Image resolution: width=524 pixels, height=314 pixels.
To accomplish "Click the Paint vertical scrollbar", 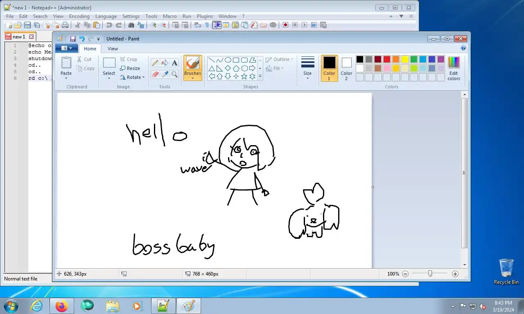I will pyautogui.click(x=464, y=173).
